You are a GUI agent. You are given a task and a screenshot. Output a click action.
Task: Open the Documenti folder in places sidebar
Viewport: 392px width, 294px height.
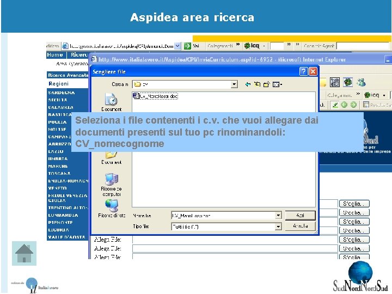pos(111,158)
